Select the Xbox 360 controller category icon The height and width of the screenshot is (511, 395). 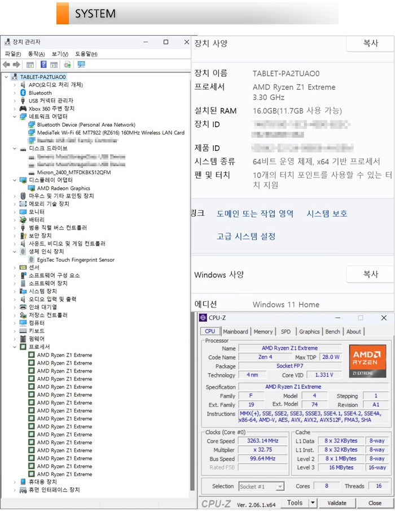pos(23,109)
